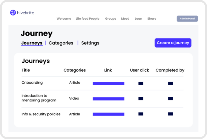Screen dimensions: 207x139
Task: Click the Info & security policies link bar
Action: (x=108, y=114)
